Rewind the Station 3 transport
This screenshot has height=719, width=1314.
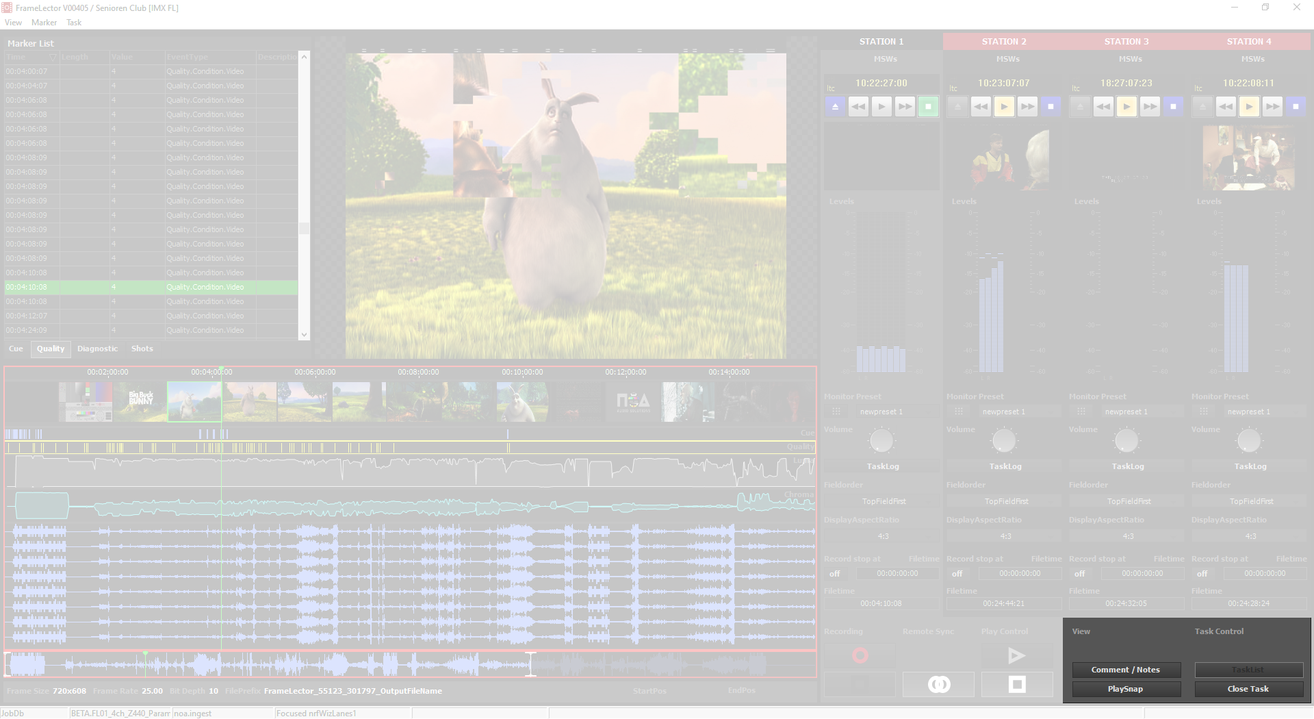point(1103,107)
